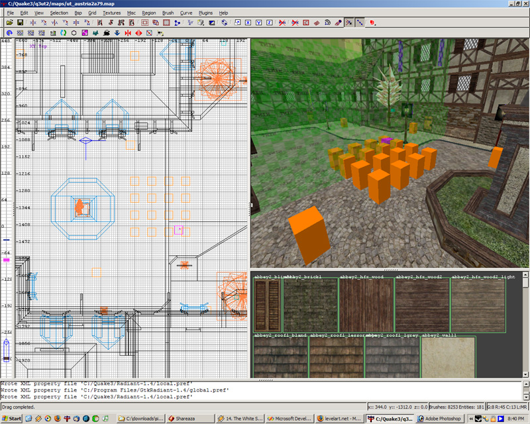Click the cyan-green refresh arrows icon
This screenshot has width=530, height=424.
63,33
